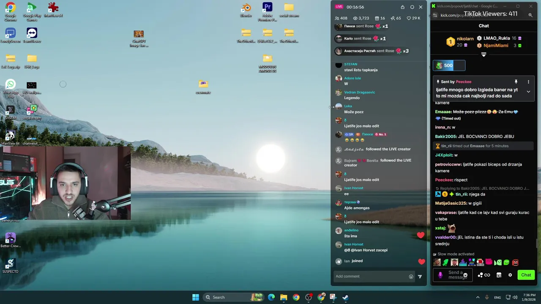Image resolution: width=541 pixels, height=304 pixels.
Task: Select the socialstream app shortcut with star
Action: pos(32,112)
